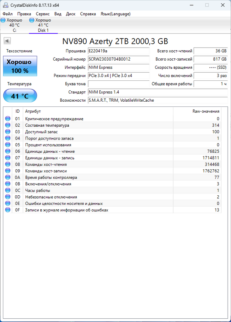Click the firmware field E220419a

(119, 51)
